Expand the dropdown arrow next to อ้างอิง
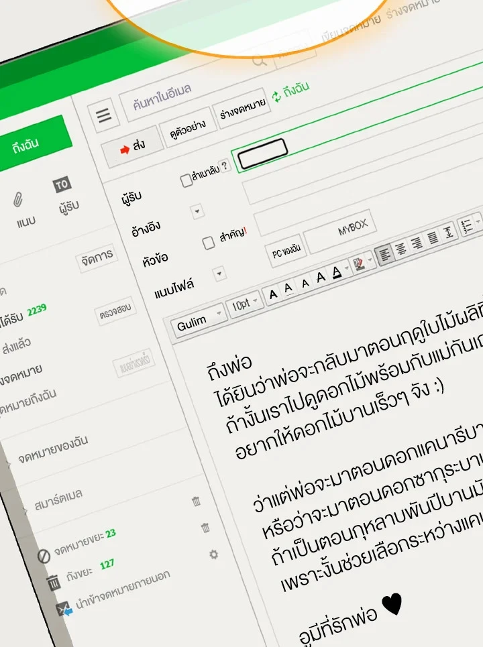This screenshot has height=647, width=483. pos(197,212)
